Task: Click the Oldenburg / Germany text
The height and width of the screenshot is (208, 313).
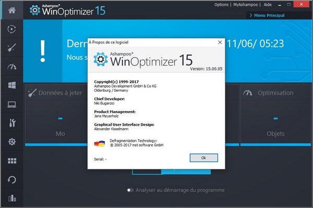Action: (x=111, y=90)
